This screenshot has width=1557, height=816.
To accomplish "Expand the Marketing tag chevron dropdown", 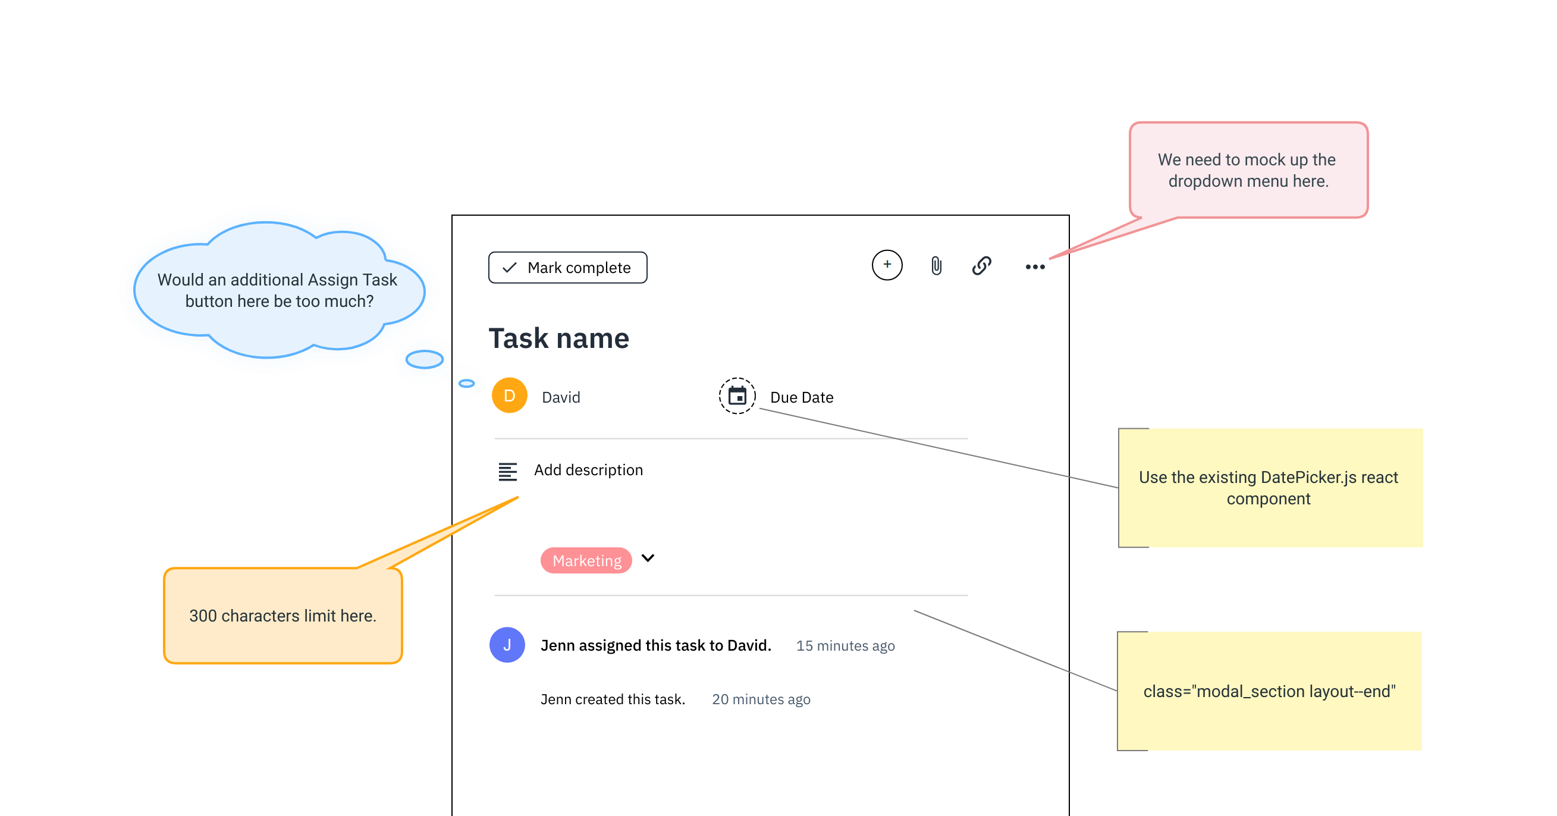I will pyautogui.click(x=648, y=558).
